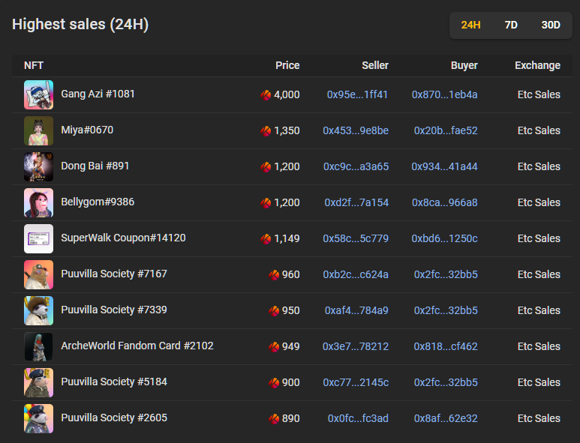Switch to the 7D time range tab
This screenshot has width=580, height=443.
coord(511,25)
